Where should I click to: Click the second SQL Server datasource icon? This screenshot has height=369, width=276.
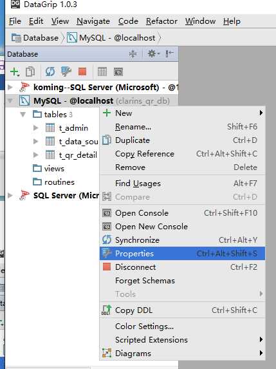[24, 195]
